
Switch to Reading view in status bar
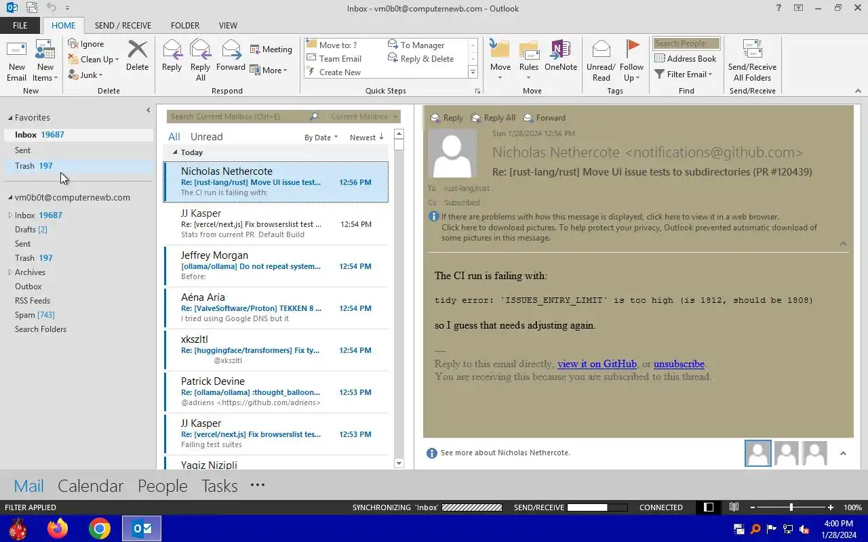coord(734,507)
